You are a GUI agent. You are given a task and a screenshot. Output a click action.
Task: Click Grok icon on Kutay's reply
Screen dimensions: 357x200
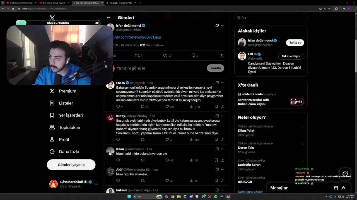coord(217,116)
